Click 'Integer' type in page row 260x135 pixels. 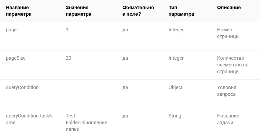176,30
